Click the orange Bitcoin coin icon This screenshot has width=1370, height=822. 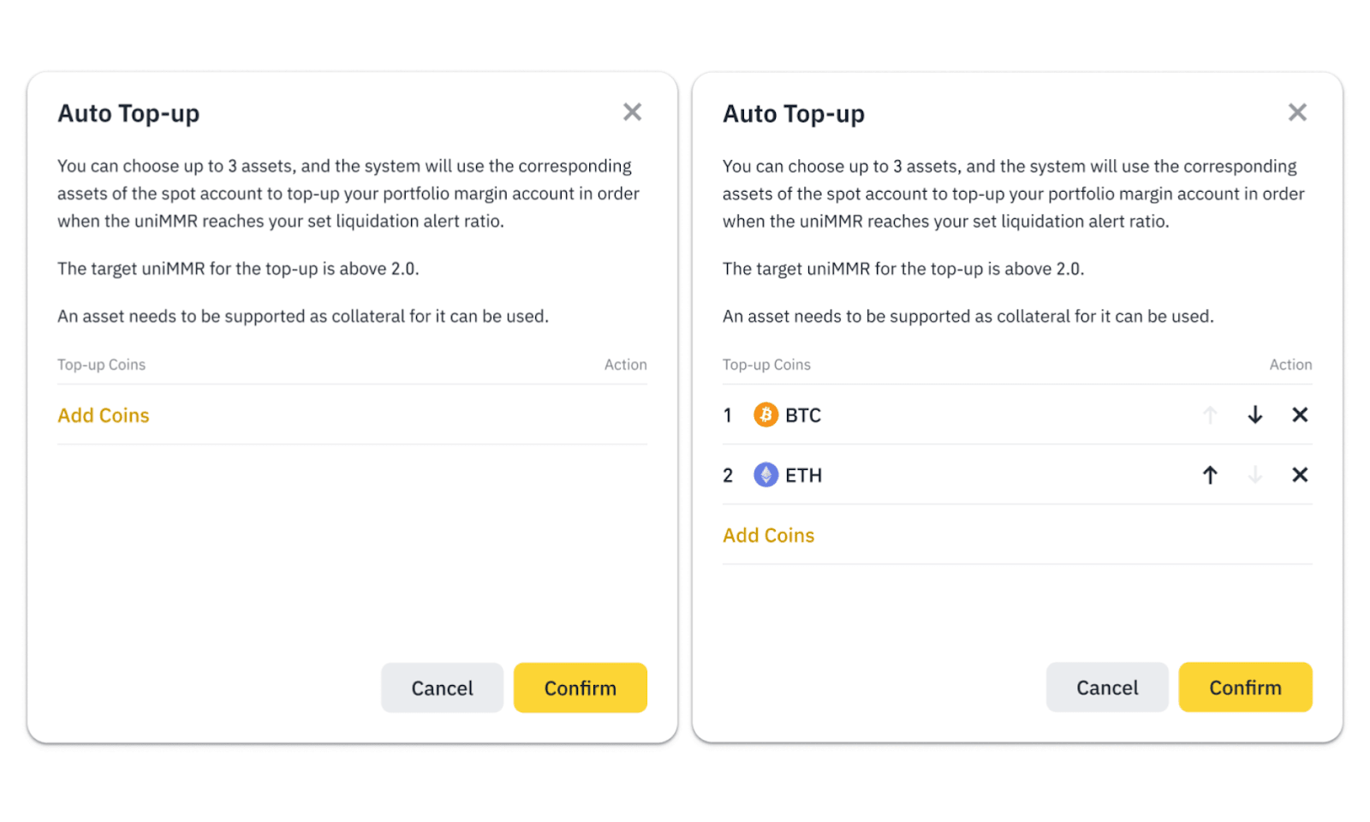click(x=765, y=415)
